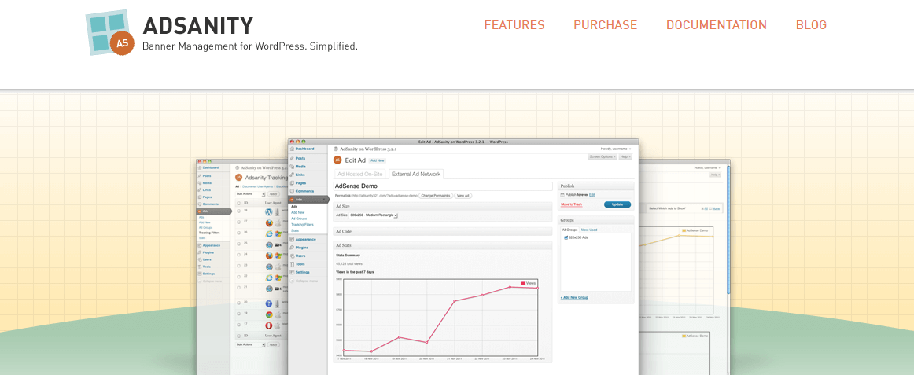This screenshot has width=914, height=375.
Task: Open Posts in the Edit Ad window sidebar
Action: (x=300, y=158)
